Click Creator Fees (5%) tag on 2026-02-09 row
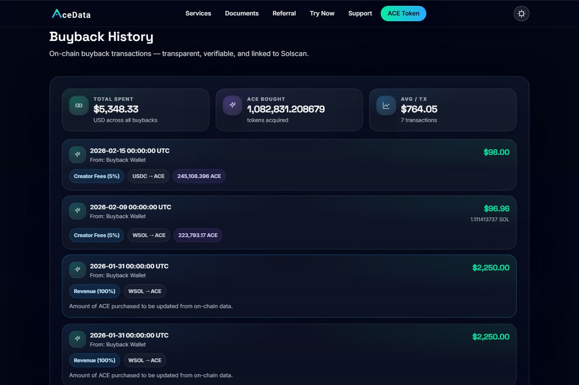Viewport: 579px width, 385px height. (96, 235)
